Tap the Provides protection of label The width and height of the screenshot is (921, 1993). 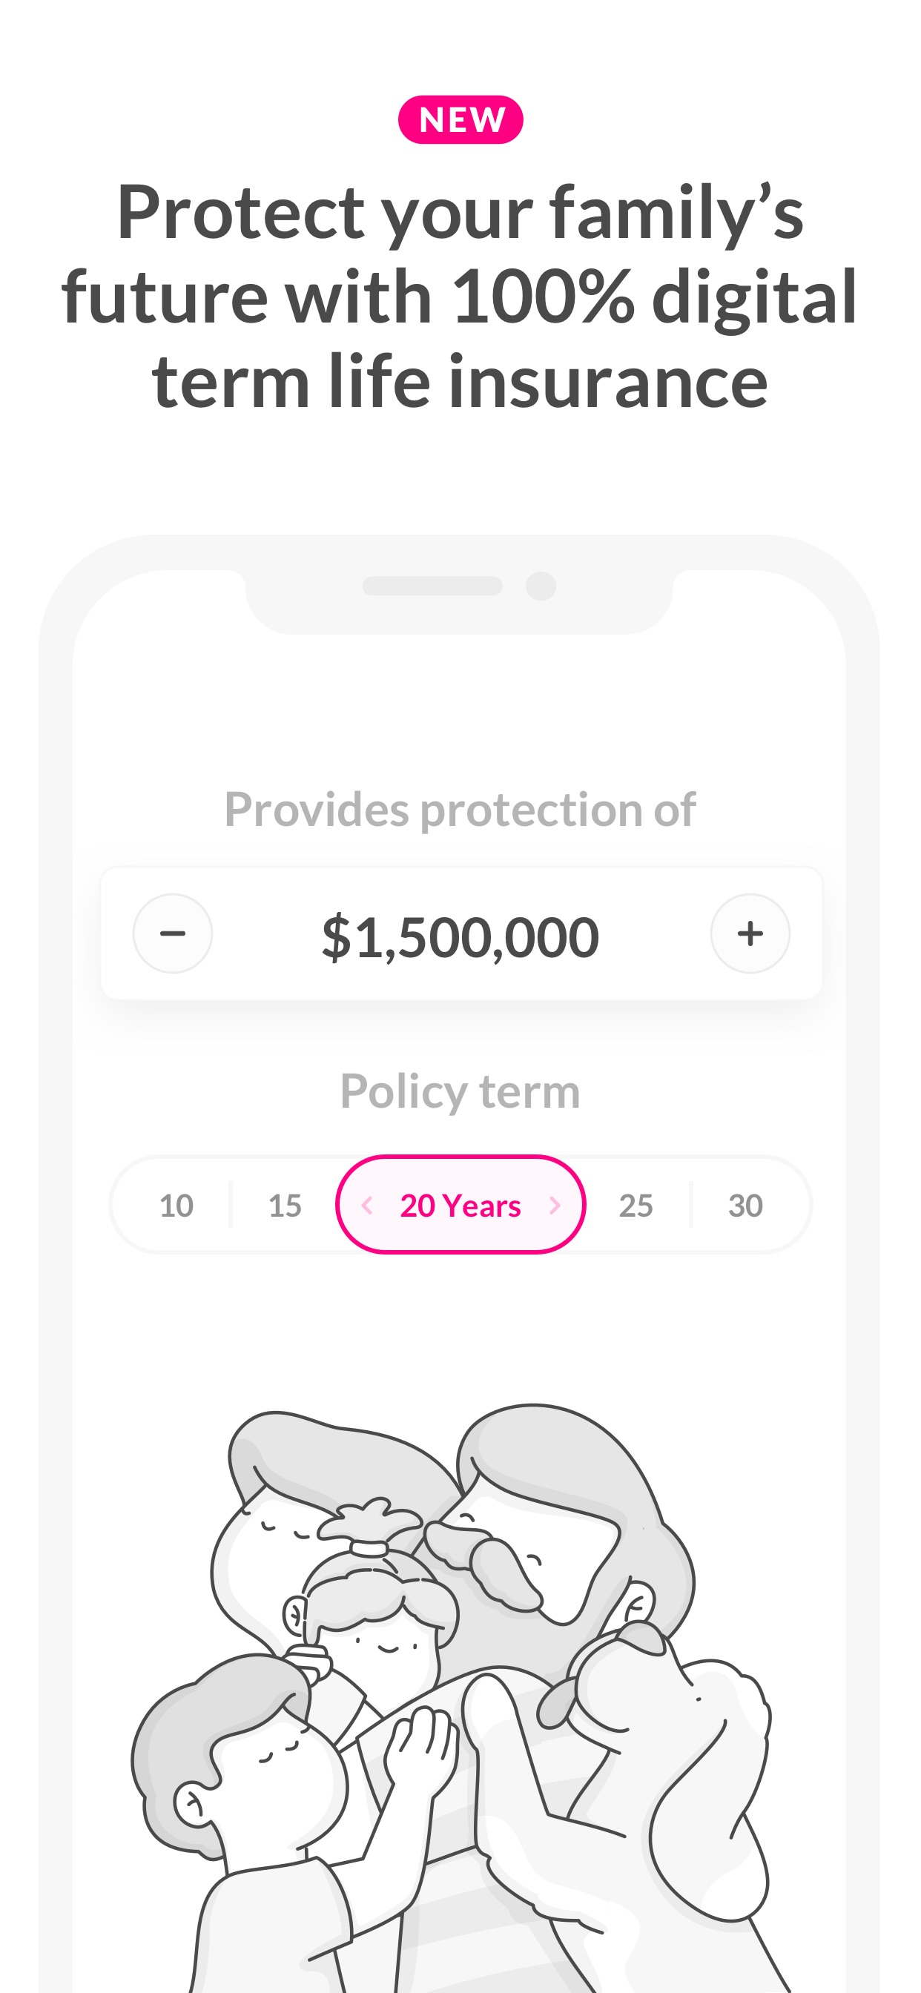coord(460,810)
